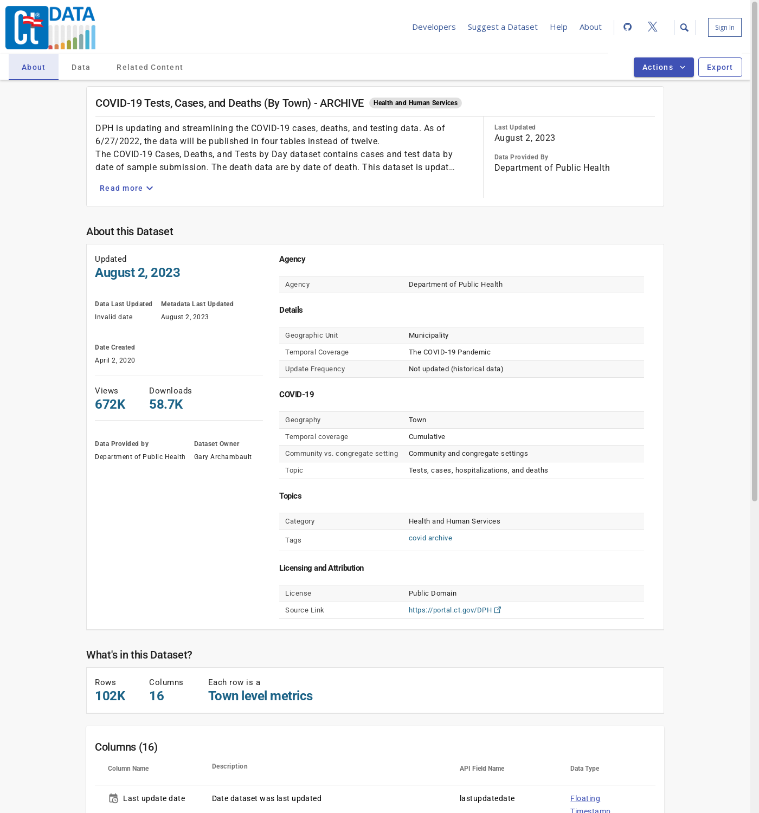Click the Export button
The height and width of the screenshot is (813, 759).
point(719,67)
